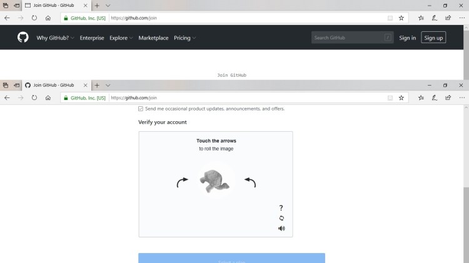Image resolution: width=469 pixels, height=263 pixels.
Task: Open the Marketplace nav item
Action: (x=153, y=38)
